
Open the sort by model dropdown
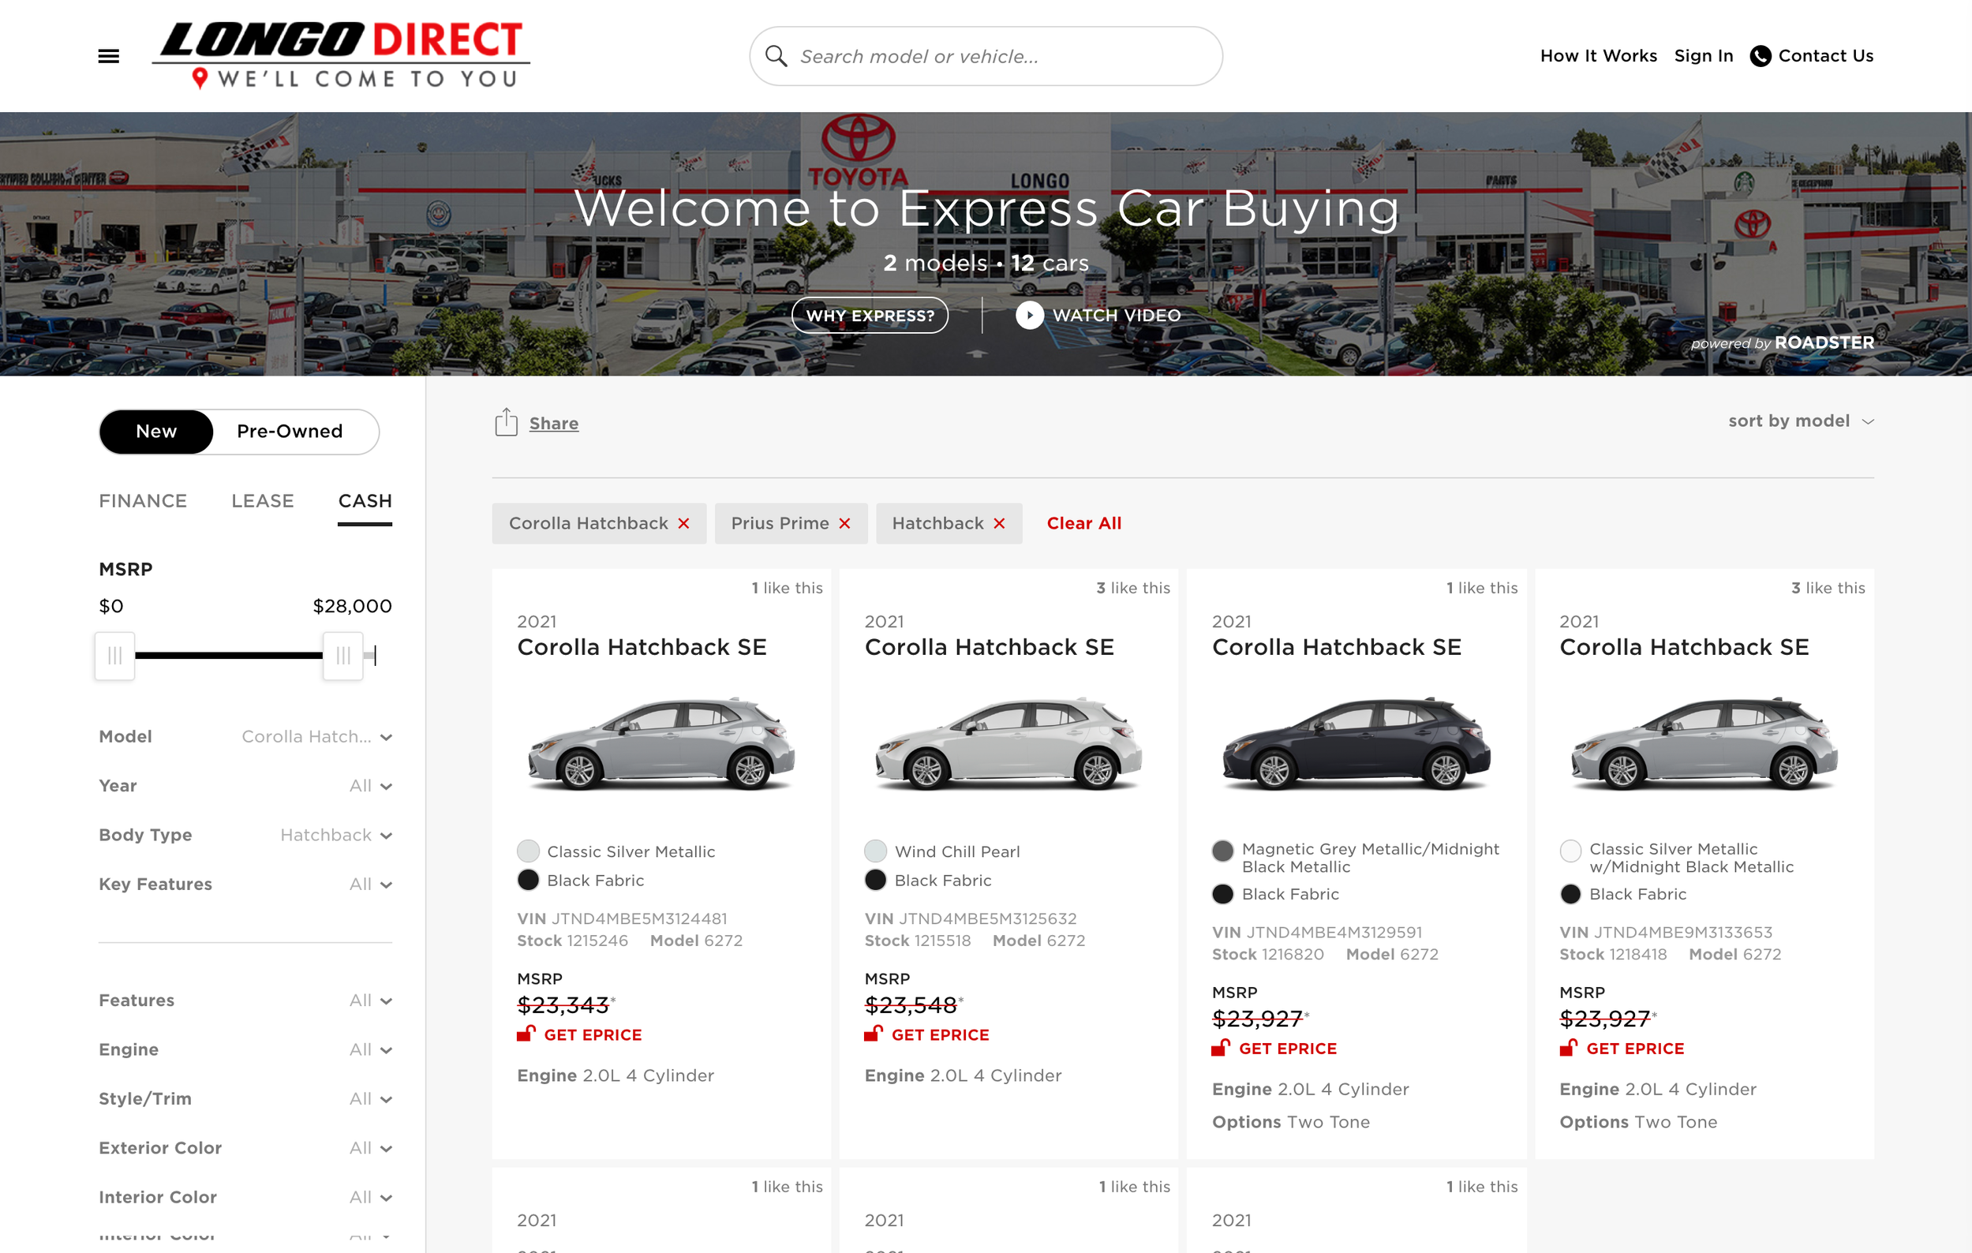tap(1800, 421)
